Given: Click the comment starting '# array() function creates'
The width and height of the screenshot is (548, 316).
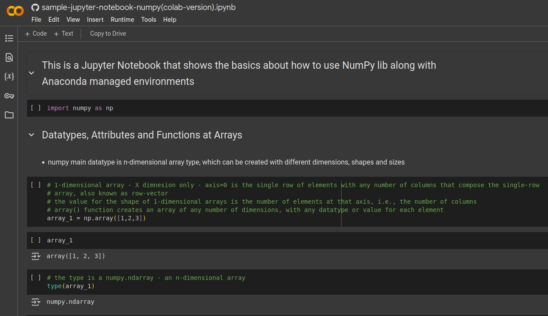Looking at the screenshot, I should tap(245, 210).
